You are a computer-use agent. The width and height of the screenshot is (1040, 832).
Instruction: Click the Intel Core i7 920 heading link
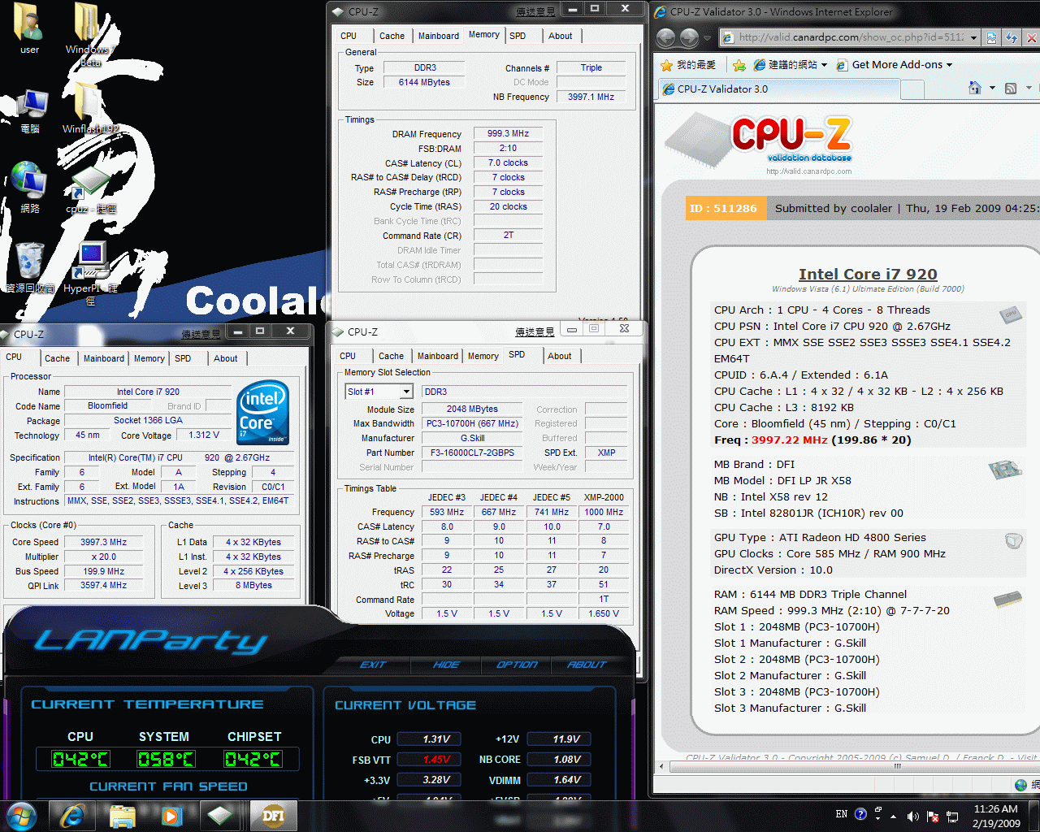click(868, 274)
